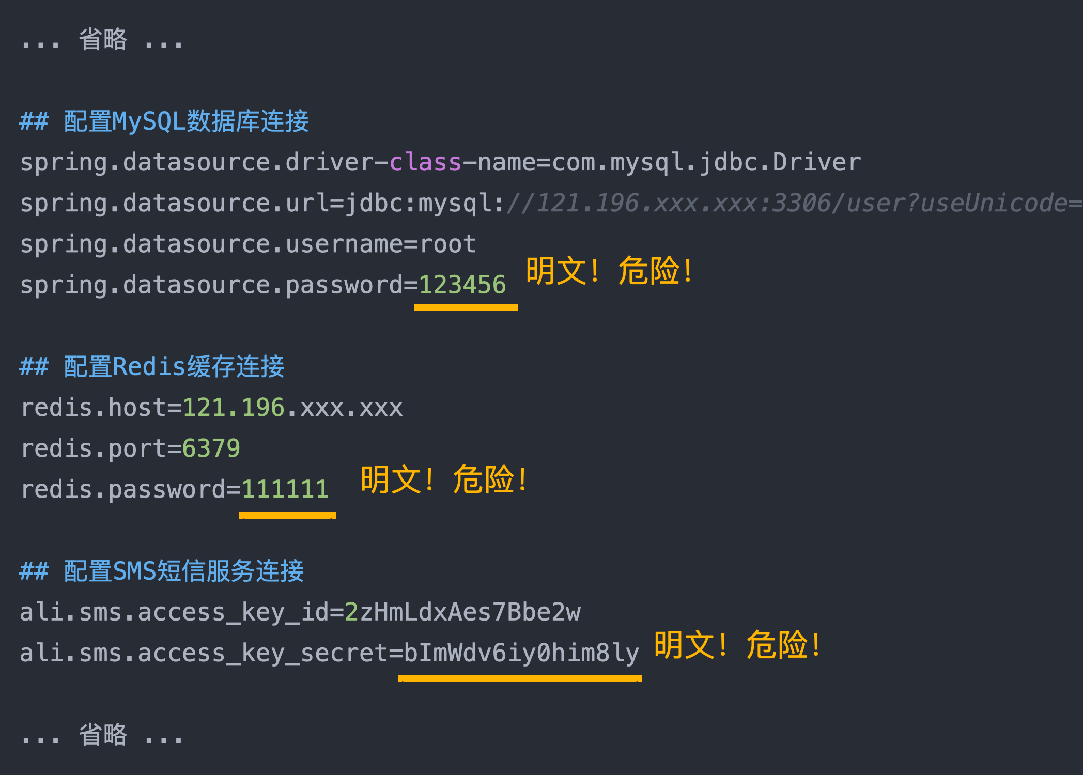This screenshot has width=1083, height=775.
Task: Click the top "省略" ellipsis line
Action: [102, 40]
